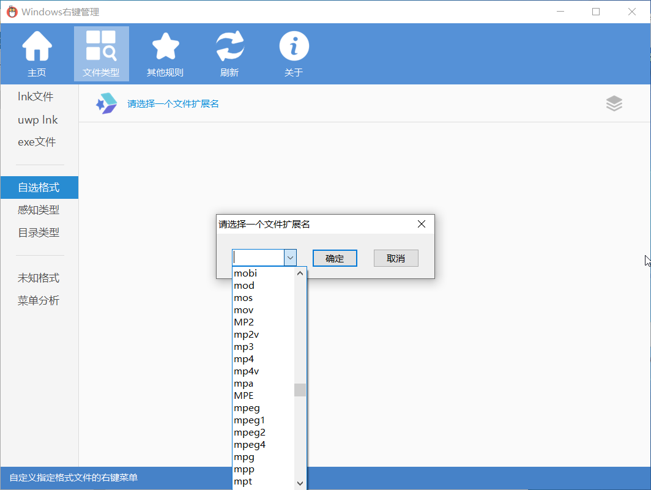Choose mobi from the extension list
The width and height of the screenshot is (651, 490).
click(x=263, y=273)
